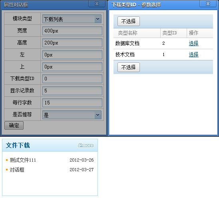This screenshot has width=219, height=198.
Task: Click the 确定 button
Action: tap(14, 125)
